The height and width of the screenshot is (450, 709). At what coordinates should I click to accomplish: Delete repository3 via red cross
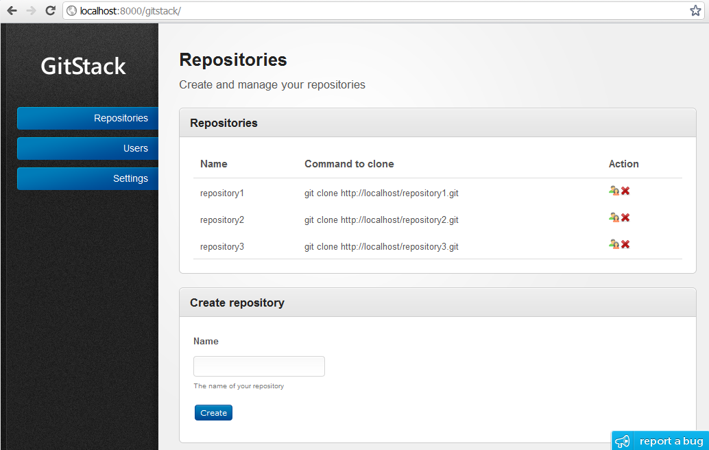(x=625, y=244)
